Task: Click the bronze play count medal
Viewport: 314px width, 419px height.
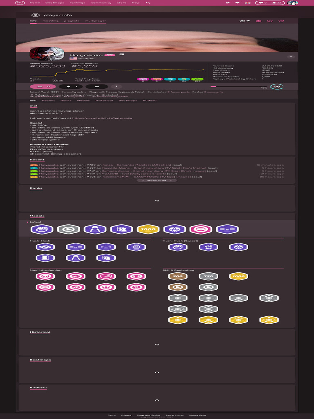Action: coord(178,287)
